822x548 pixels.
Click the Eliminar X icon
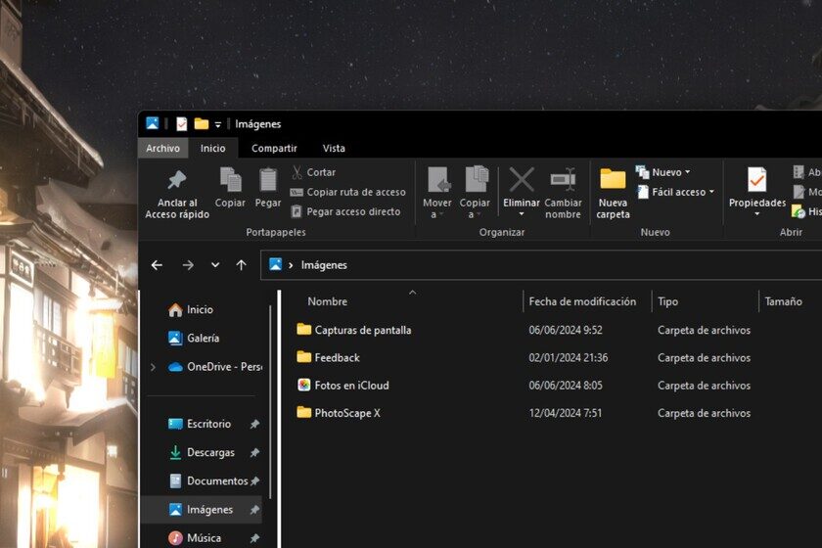coord(522,180)
